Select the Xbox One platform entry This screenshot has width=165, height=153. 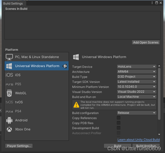(37, 129)
